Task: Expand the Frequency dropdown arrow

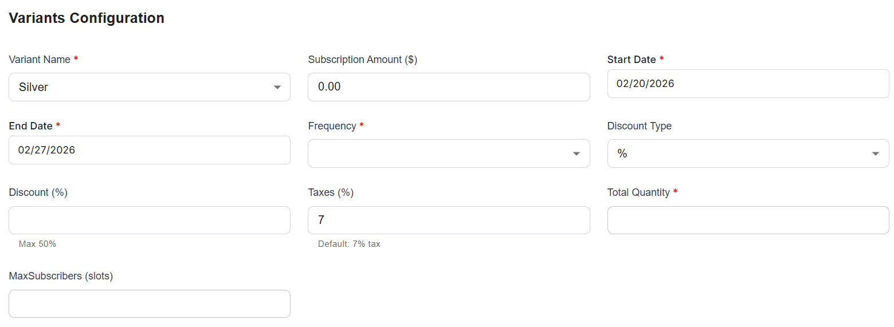Action: pos(577,154)
